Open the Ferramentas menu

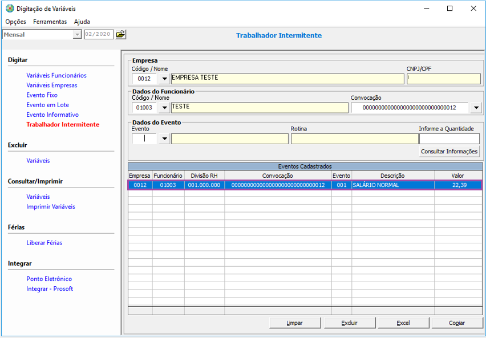click(x=50, y=22)
